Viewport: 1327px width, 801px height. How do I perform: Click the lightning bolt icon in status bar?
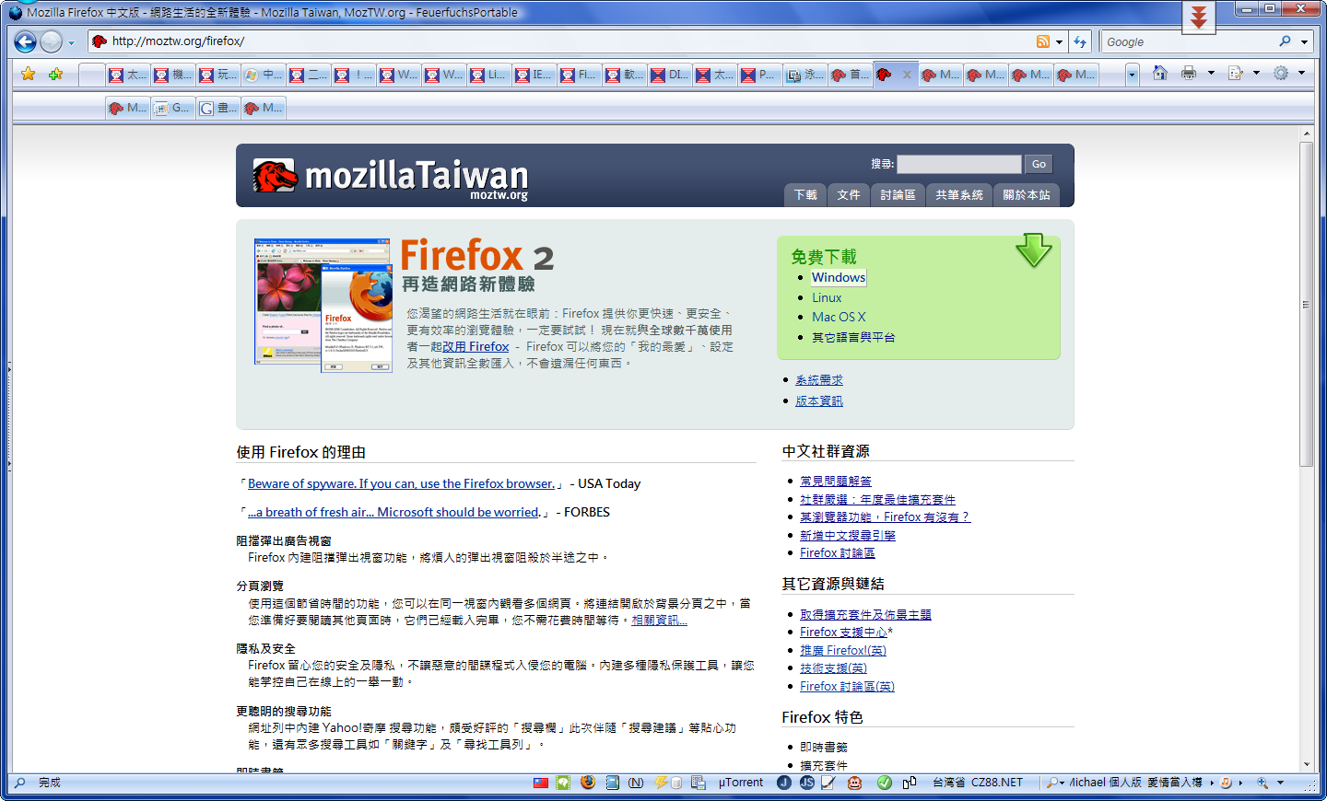[661, 783]
